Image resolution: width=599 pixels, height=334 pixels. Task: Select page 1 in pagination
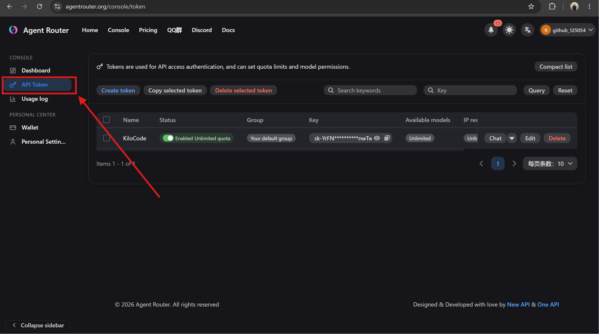click(498, 164)
